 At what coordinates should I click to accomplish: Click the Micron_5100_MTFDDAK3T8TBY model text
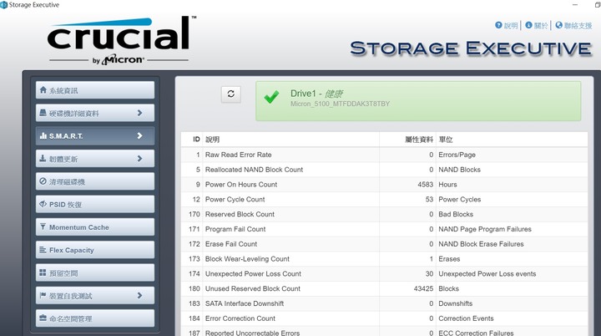pos(340,104)
